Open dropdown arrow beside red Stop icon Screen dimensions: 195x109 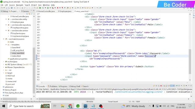tap(60, 8)
